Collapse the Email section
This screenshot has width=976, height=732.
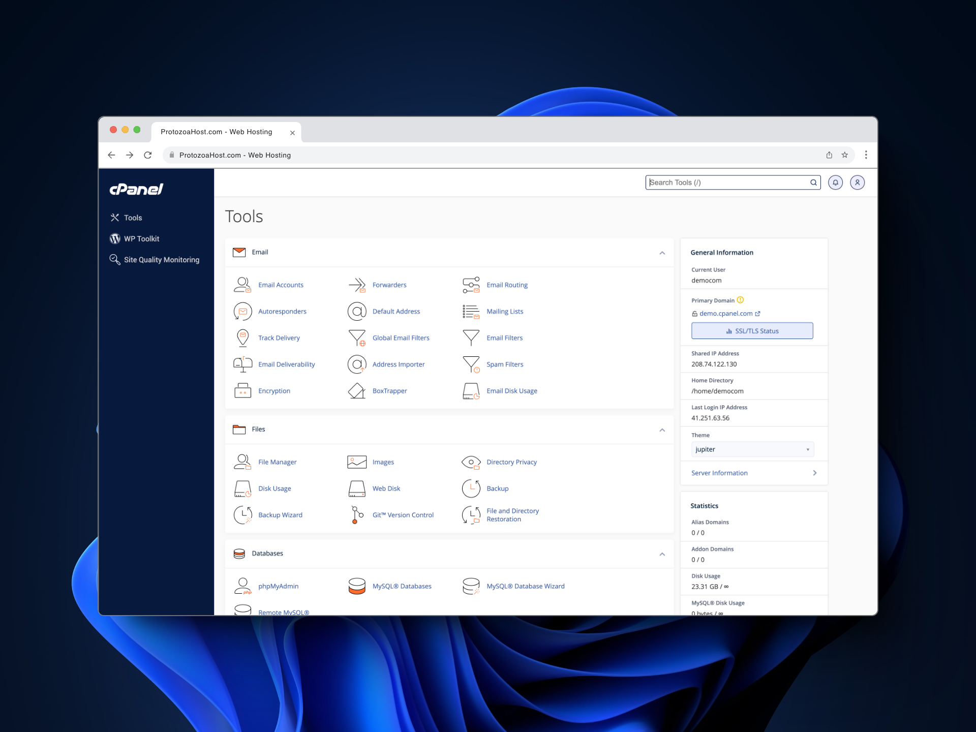click(x=662, y=253)
